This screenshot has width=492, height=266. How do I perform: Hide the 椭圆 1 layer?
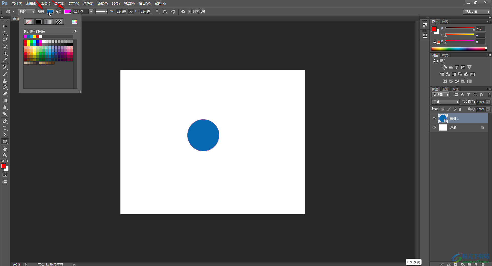click(x=434, y=119)
